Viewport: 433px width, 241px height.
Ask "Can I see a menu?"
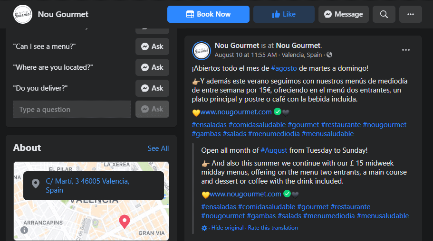pyautogui.click(x=152, y=46)
